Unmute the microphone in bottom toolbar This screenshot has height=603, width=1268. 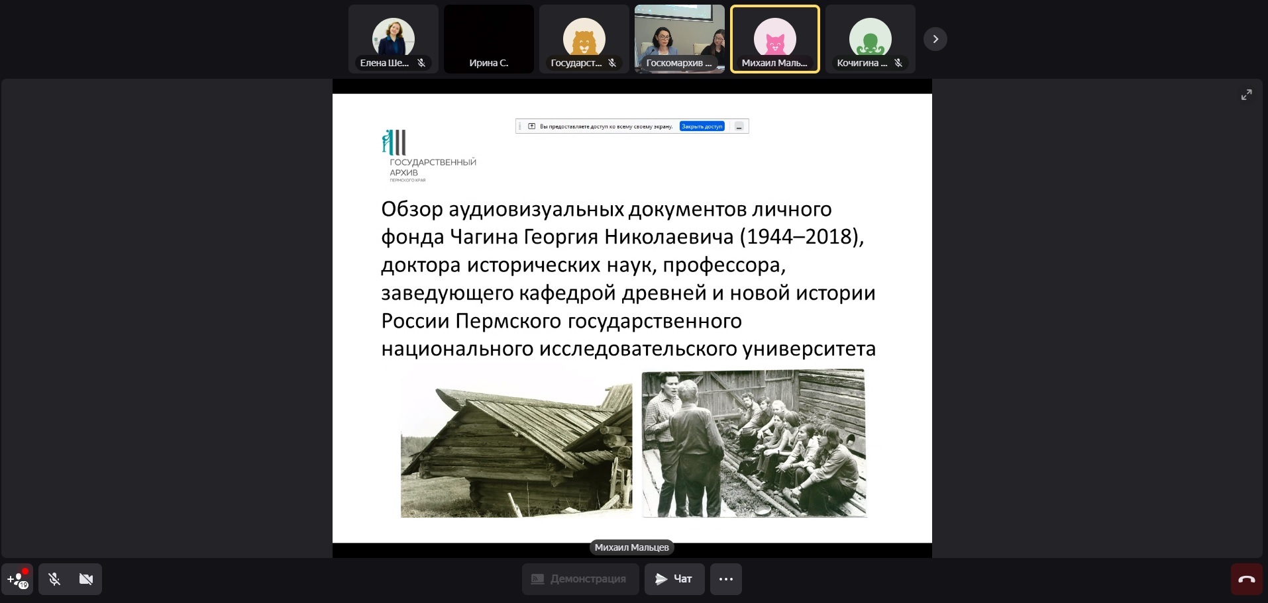[54, 579]
